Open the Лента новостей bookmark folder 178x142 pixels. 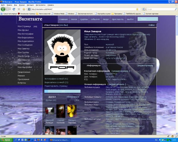pos(43,14)
